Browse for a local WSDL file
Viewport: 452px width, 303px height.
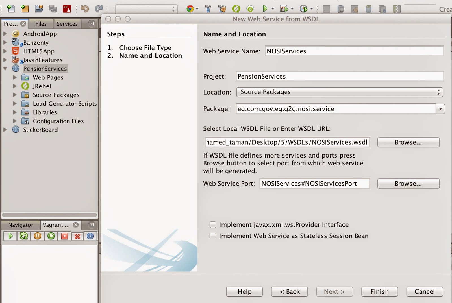pos(408,142)
